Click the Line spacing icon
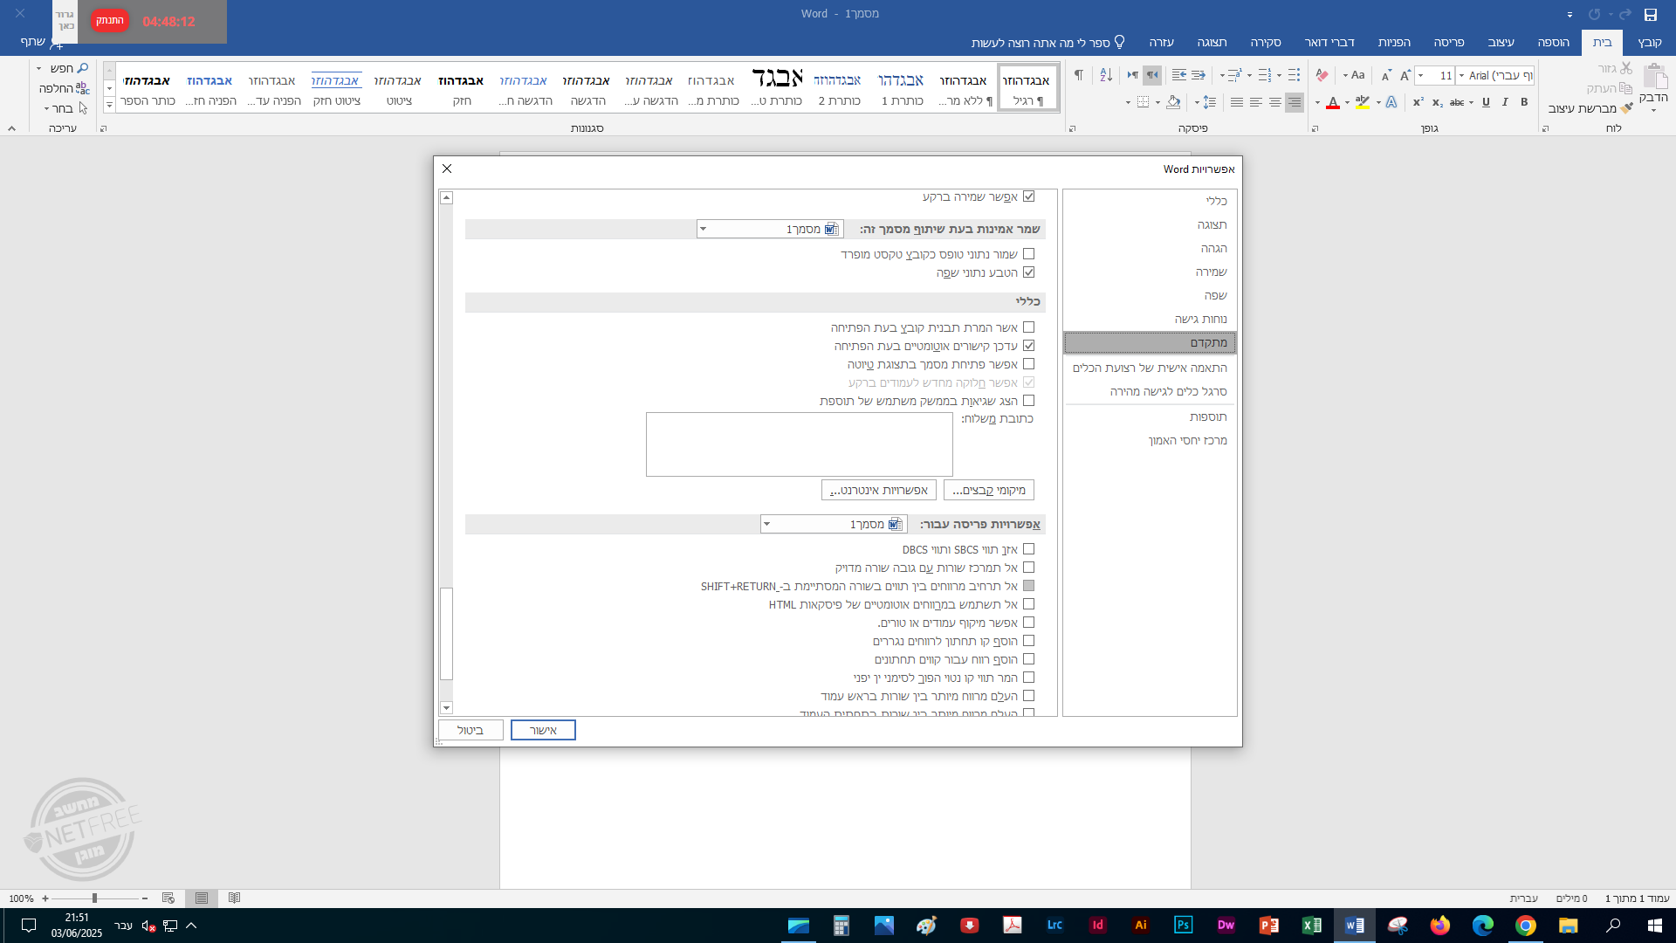 [1209, 102]
